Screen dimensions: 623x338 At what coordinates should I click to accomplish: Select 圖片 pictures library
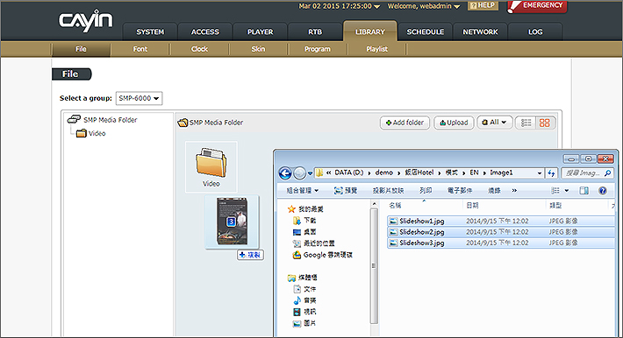click(304, 323)
